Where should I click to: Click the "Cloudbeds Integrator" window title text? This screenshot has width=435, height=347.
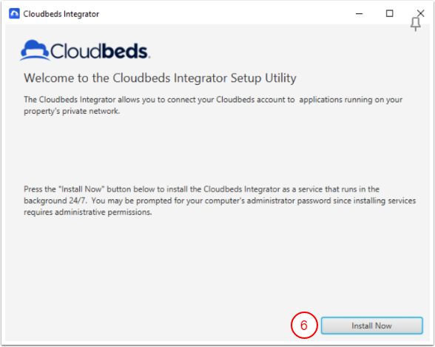tap(61, 14)
